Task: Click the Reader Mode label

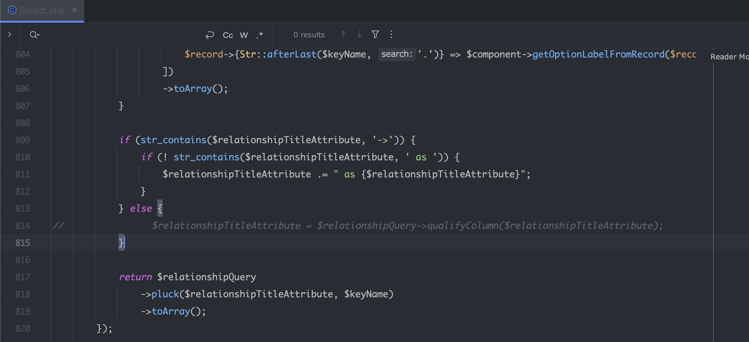Action: tap(730, 56)
